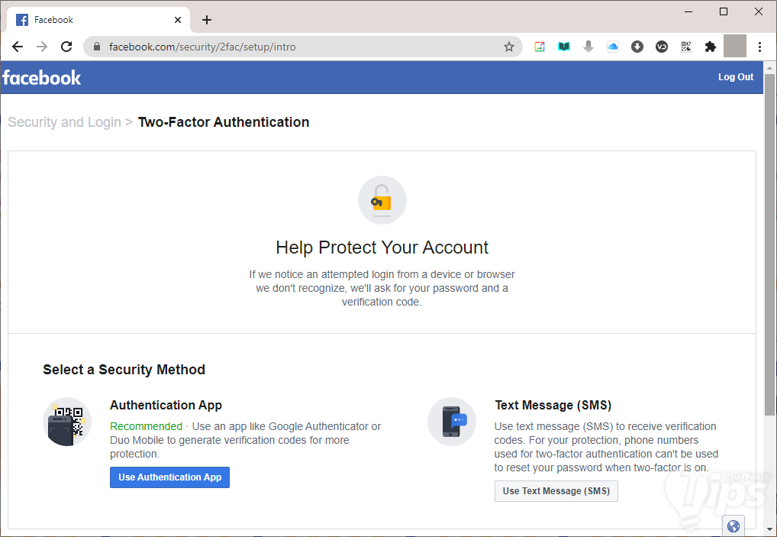Click the dark circle download arrow extension
Image resolution: width=777 pixels, height=537 pixels.
(637, 47)
